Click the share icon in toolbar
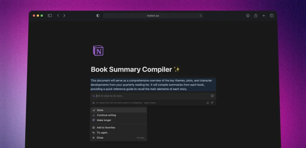 256,15
